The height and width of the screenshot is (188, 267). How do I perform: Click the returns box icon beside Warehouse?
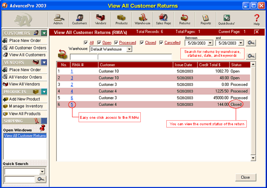pyautogui.click(x=62, y=54)
